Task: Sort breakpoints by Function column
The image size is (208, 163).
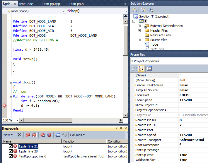Action: pyautogui.click(x=84, y=141)
